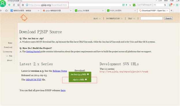
Task: Go to browser home icon
Action: click(18, 5)
